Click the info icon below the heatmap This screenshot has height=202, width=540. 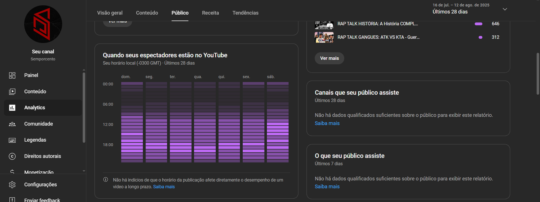[x=106, y=180]
